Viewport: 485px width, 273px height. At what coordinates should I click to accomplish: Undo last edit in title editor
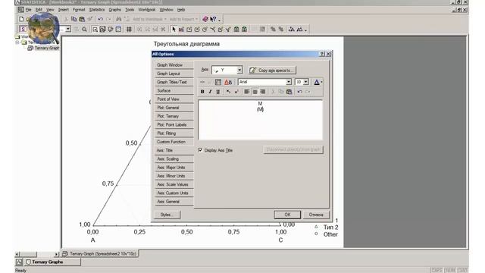click(x=300, y=92)
